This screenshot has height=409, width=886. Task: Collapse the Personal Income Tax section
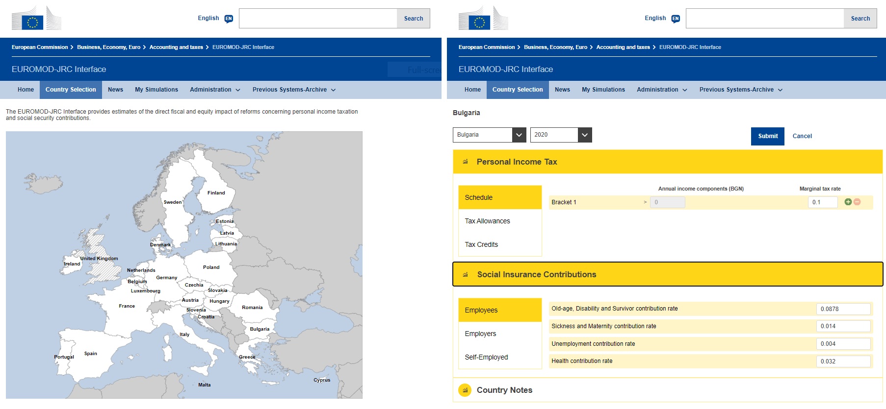click(x=668, y=162)
